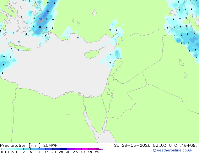
Task: Select the purple legend swatch between 30 and 35
Action: click(71, 149)
